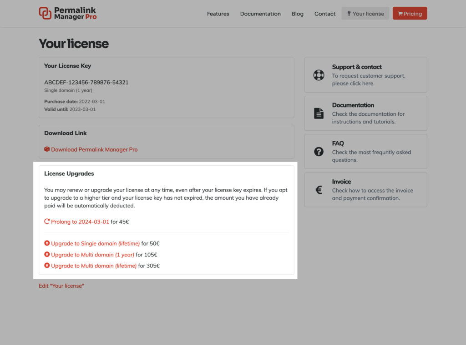Click the package icon next to download link
Viewport: 466px width, 345px height.
47,149
